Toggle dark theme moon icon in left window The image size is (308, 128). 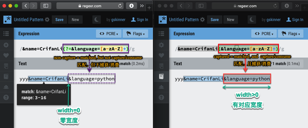(97, 19)
